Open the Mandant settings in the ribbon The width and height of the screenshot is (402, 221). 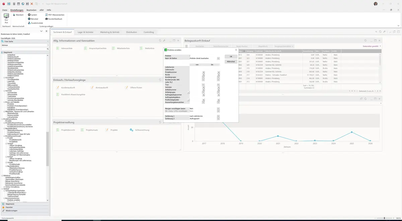click(x=18, y=15)
